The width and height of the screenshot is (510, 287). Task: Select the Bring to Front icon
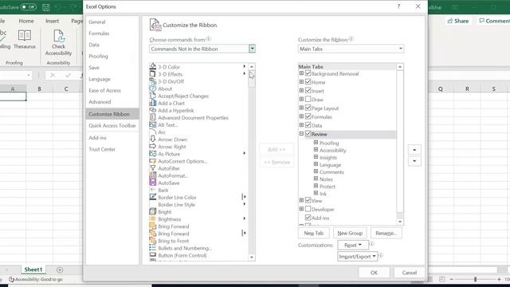point(152,241)
